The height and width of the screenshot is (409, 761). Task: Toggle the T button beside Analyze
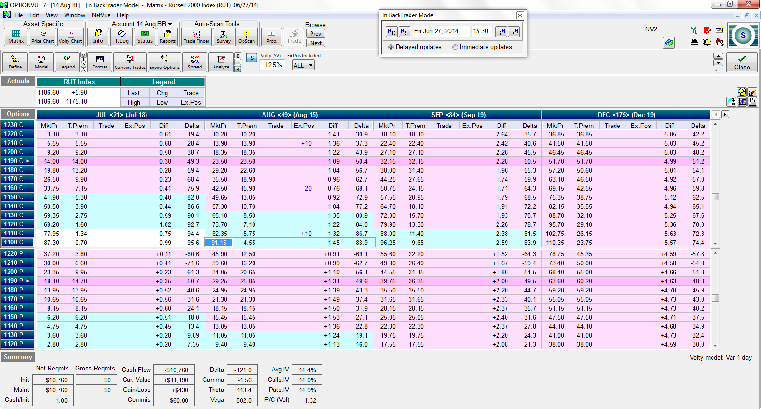click(238, 62)
